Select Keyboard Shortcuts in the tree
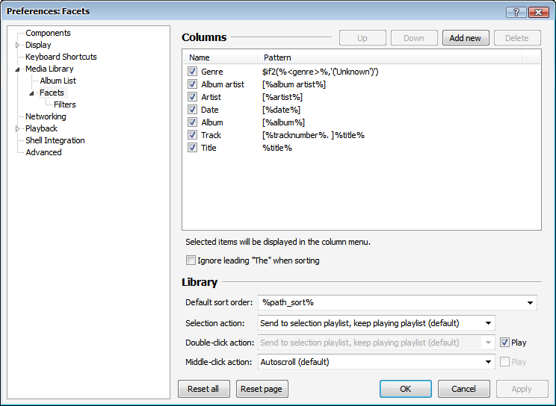Screen dimensions: 556x406 [x=61, y=57]
